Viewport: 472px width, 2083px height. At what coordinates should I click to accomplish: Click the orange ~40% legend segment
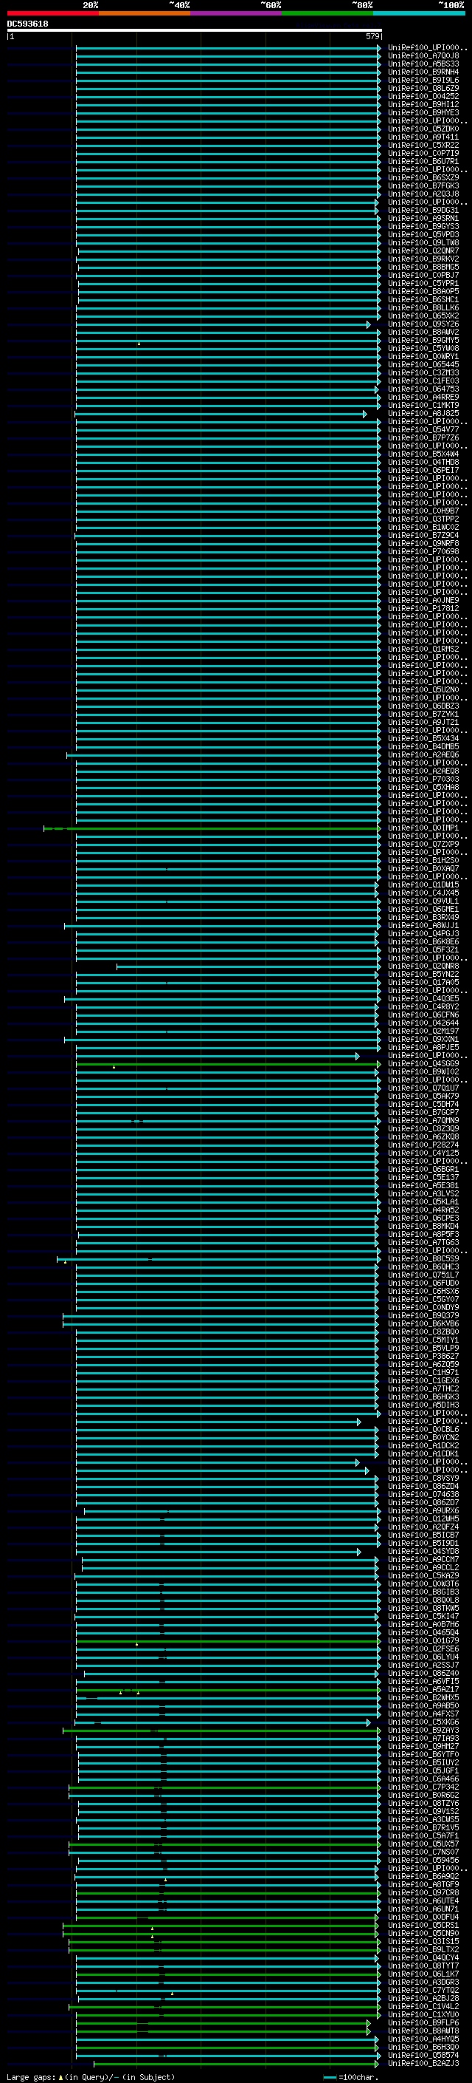(145, 13)
